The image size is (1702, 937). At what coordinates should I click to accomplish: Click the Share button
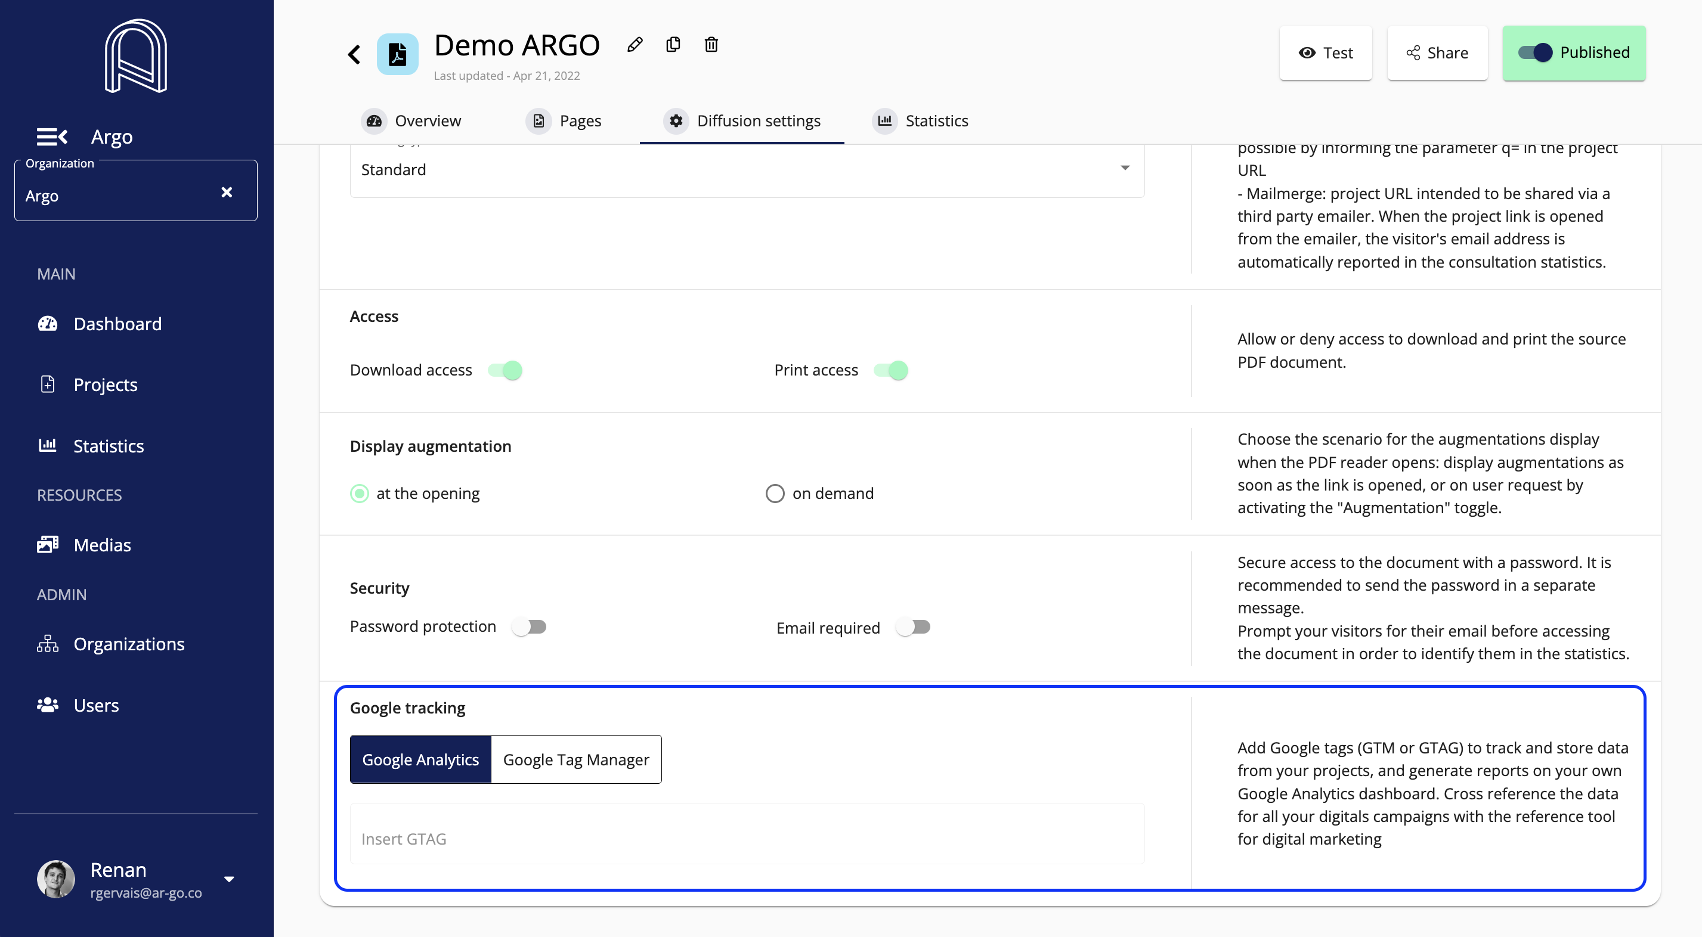(x=1438, y=54)
